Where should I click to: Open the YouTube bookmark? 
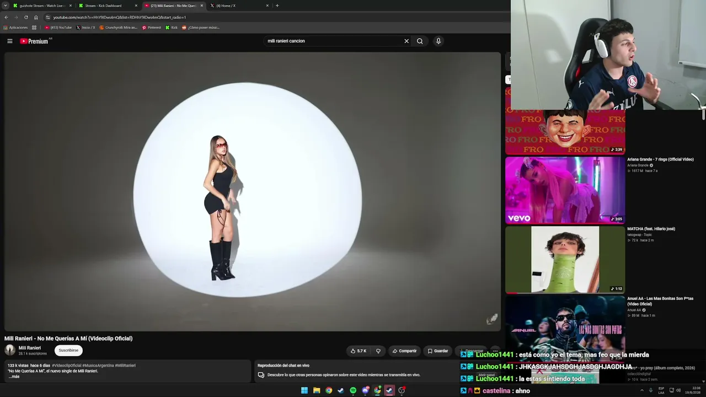click(58, 28)
